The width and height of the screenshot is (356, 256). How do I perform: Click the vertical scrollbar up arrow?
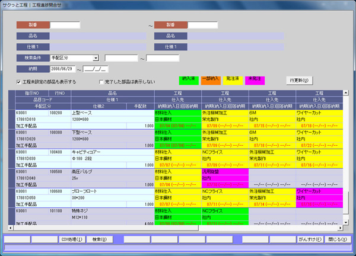click(345, 92)
